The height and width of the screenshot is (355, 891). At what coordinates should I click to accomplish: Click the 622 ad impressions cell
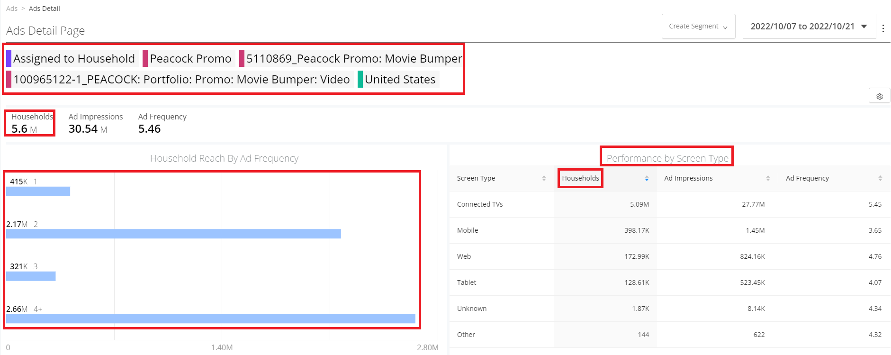click(759, 335)
